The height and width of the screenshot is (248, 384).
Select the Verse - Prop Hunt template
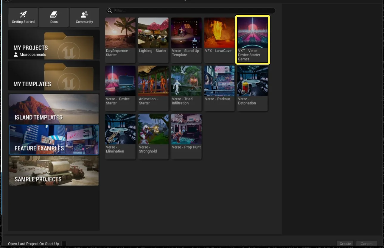(x=186, y=137)
